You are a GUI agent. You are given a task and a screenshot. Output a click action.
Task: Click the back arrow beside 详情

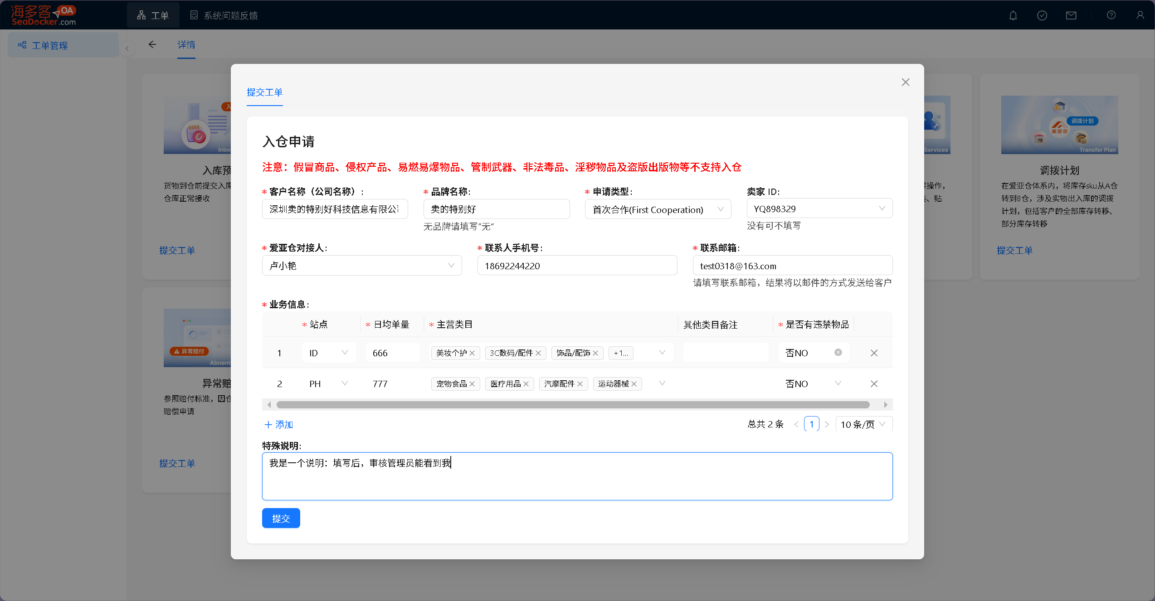[152, 44]
